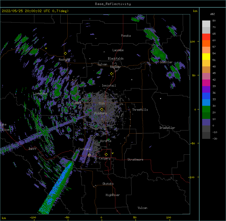Select the radar site diamond between Olds and Didsbury
The height and width of the screenshot is (221, 226).
(x=102, y=109)
